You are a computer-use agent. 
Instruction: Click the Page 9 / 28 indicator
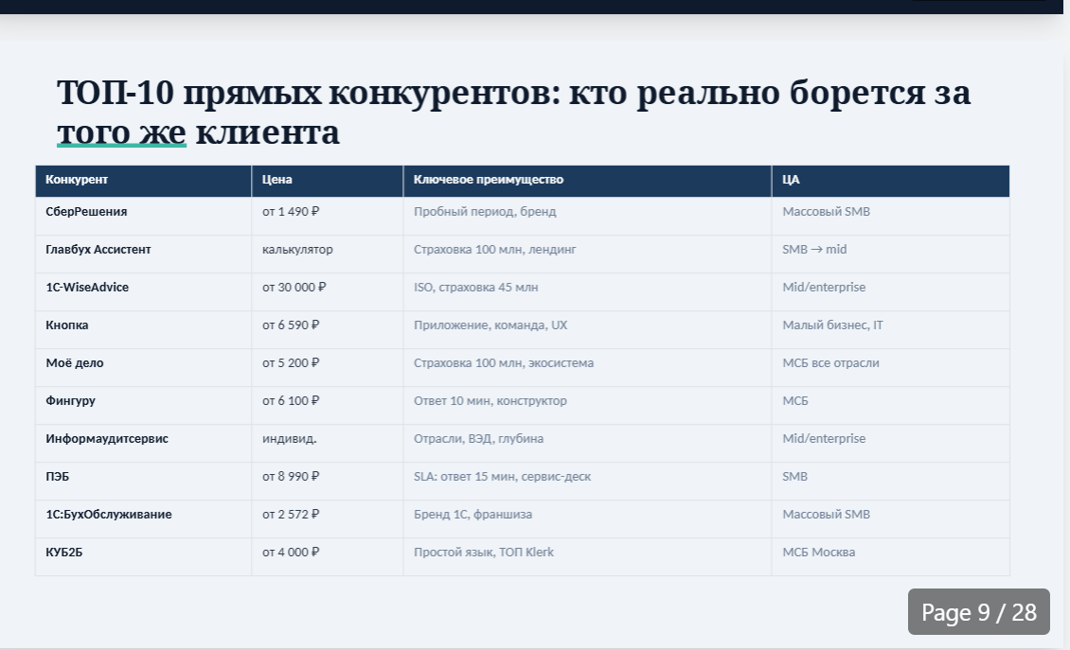(x=978, y=612)
